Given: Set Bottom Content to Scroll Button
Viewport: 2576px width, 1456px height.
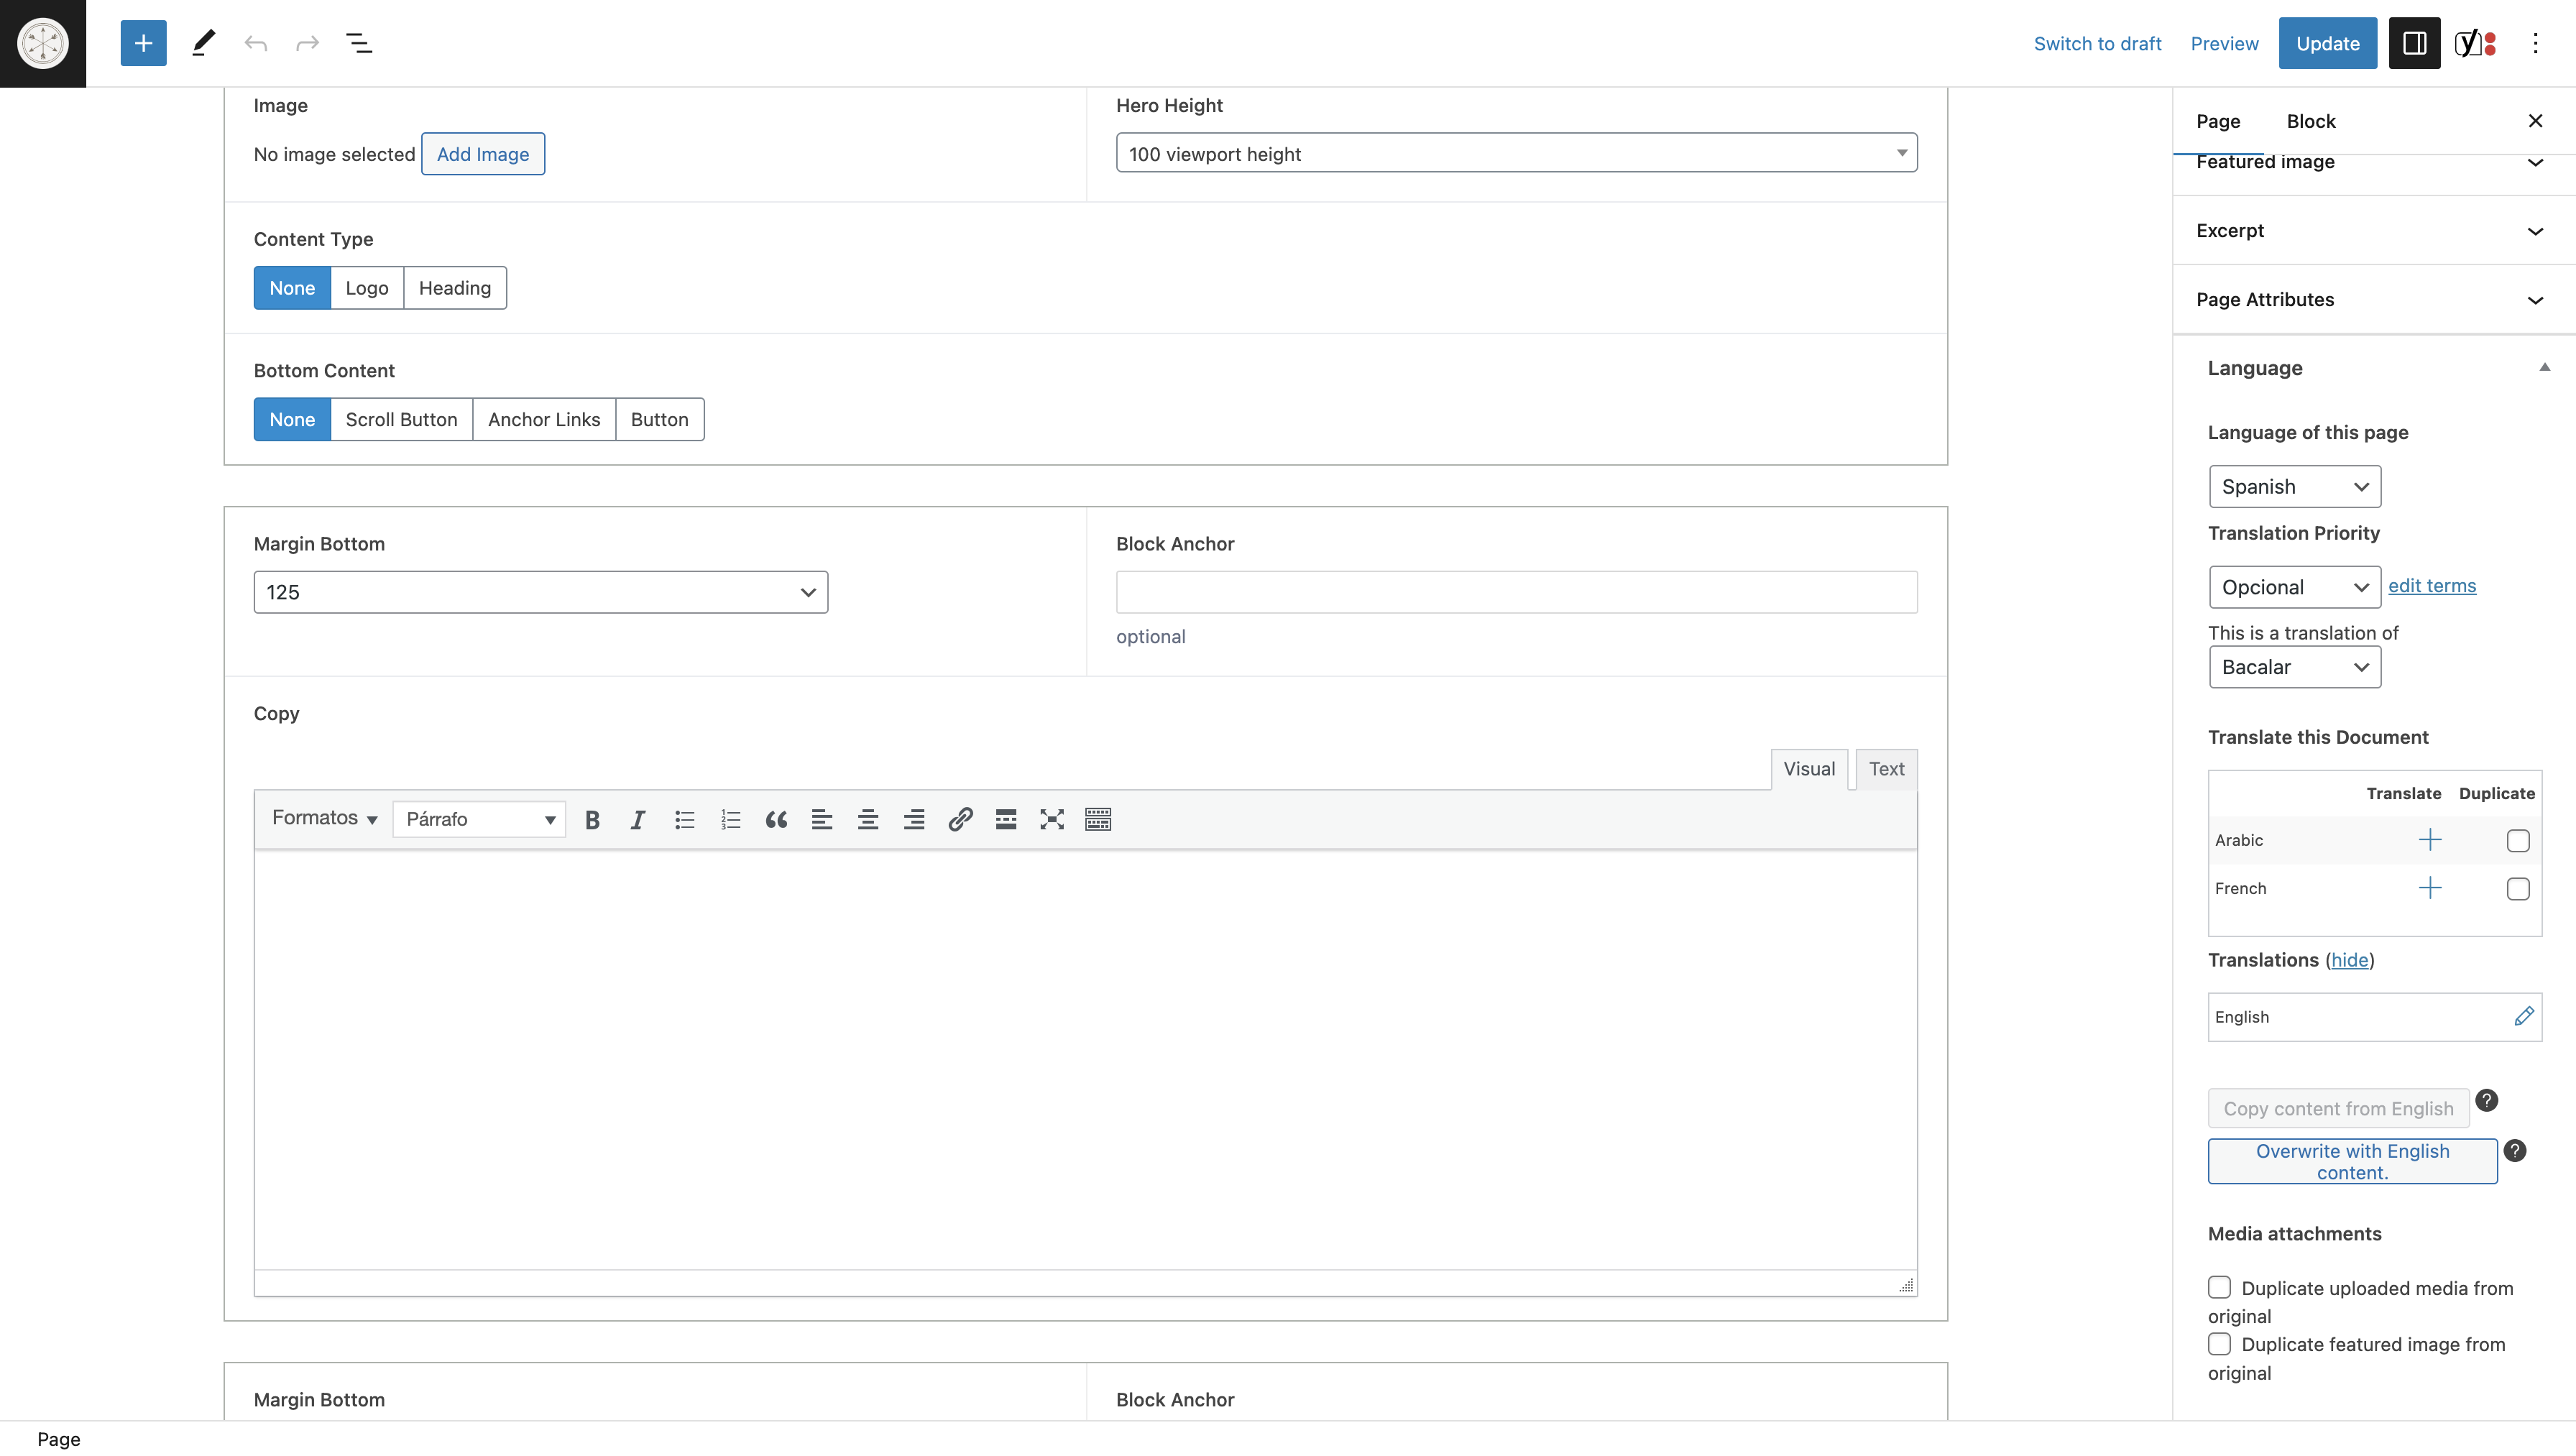Looking at the screenshot, I should pos(401,420).
